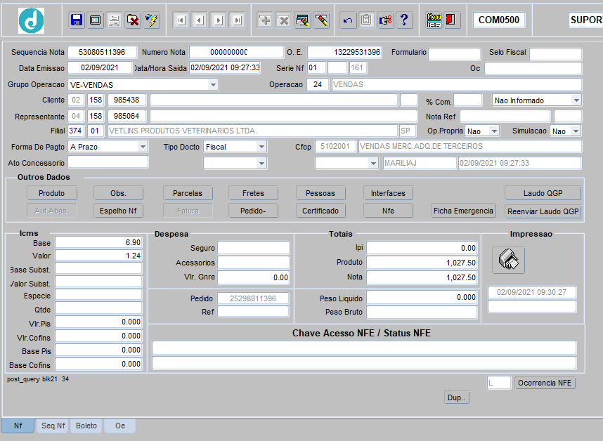Click the Dup.. button
The image size is (603, 441).
click(457, 397)
